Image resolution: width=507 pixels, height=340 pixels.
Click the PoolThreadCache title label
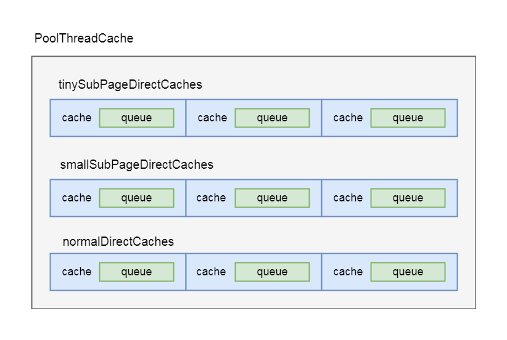pos(84,38)
